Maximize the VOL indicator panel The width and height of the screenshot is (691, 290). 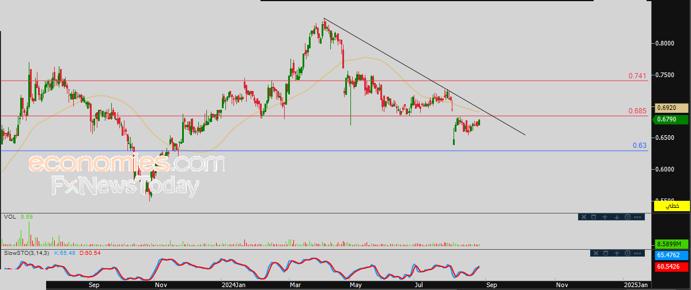tap(594, 217)
